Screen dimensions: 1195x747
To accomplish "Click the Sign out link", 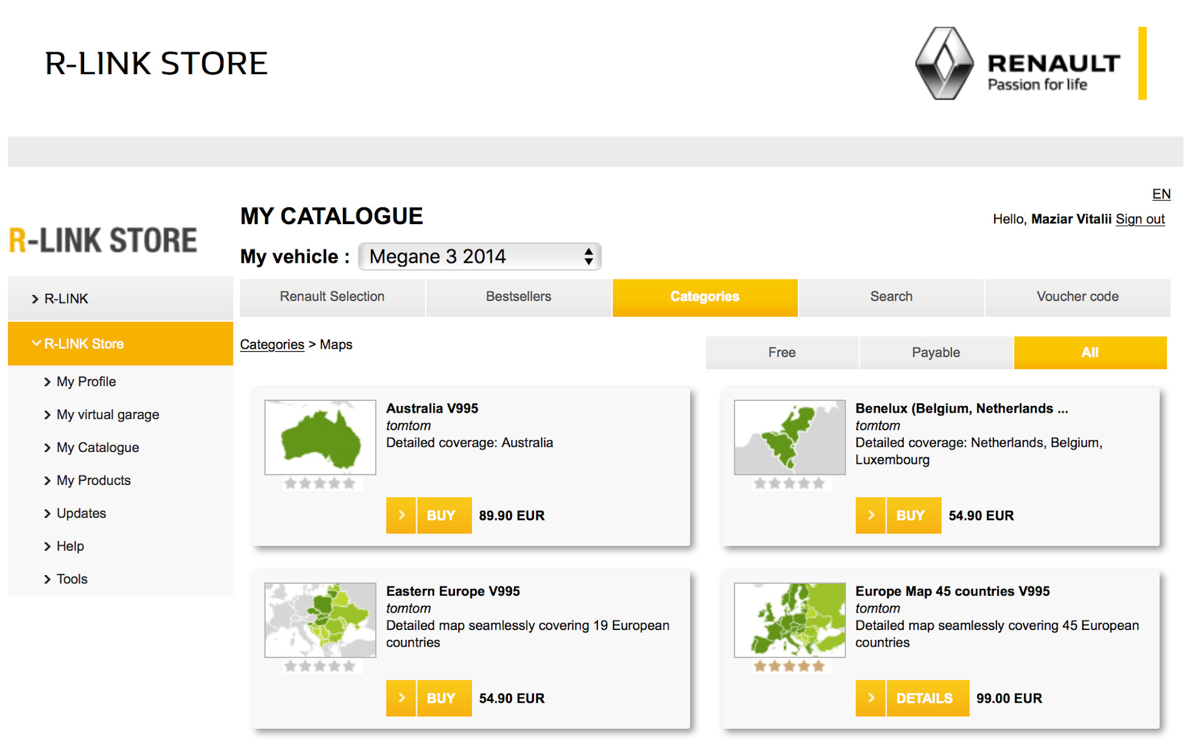I will (x=1140, y=219).
